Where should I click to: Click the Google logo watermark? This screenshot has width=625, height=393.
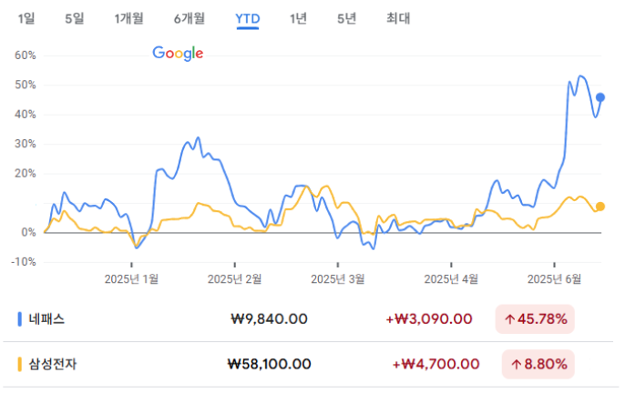[x=178, y=53]
